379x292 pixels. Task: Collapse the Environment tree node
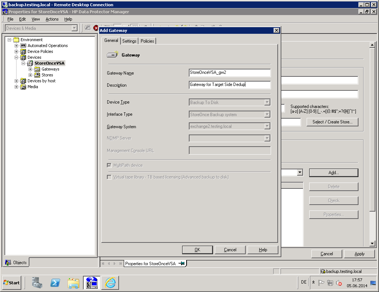10,40
